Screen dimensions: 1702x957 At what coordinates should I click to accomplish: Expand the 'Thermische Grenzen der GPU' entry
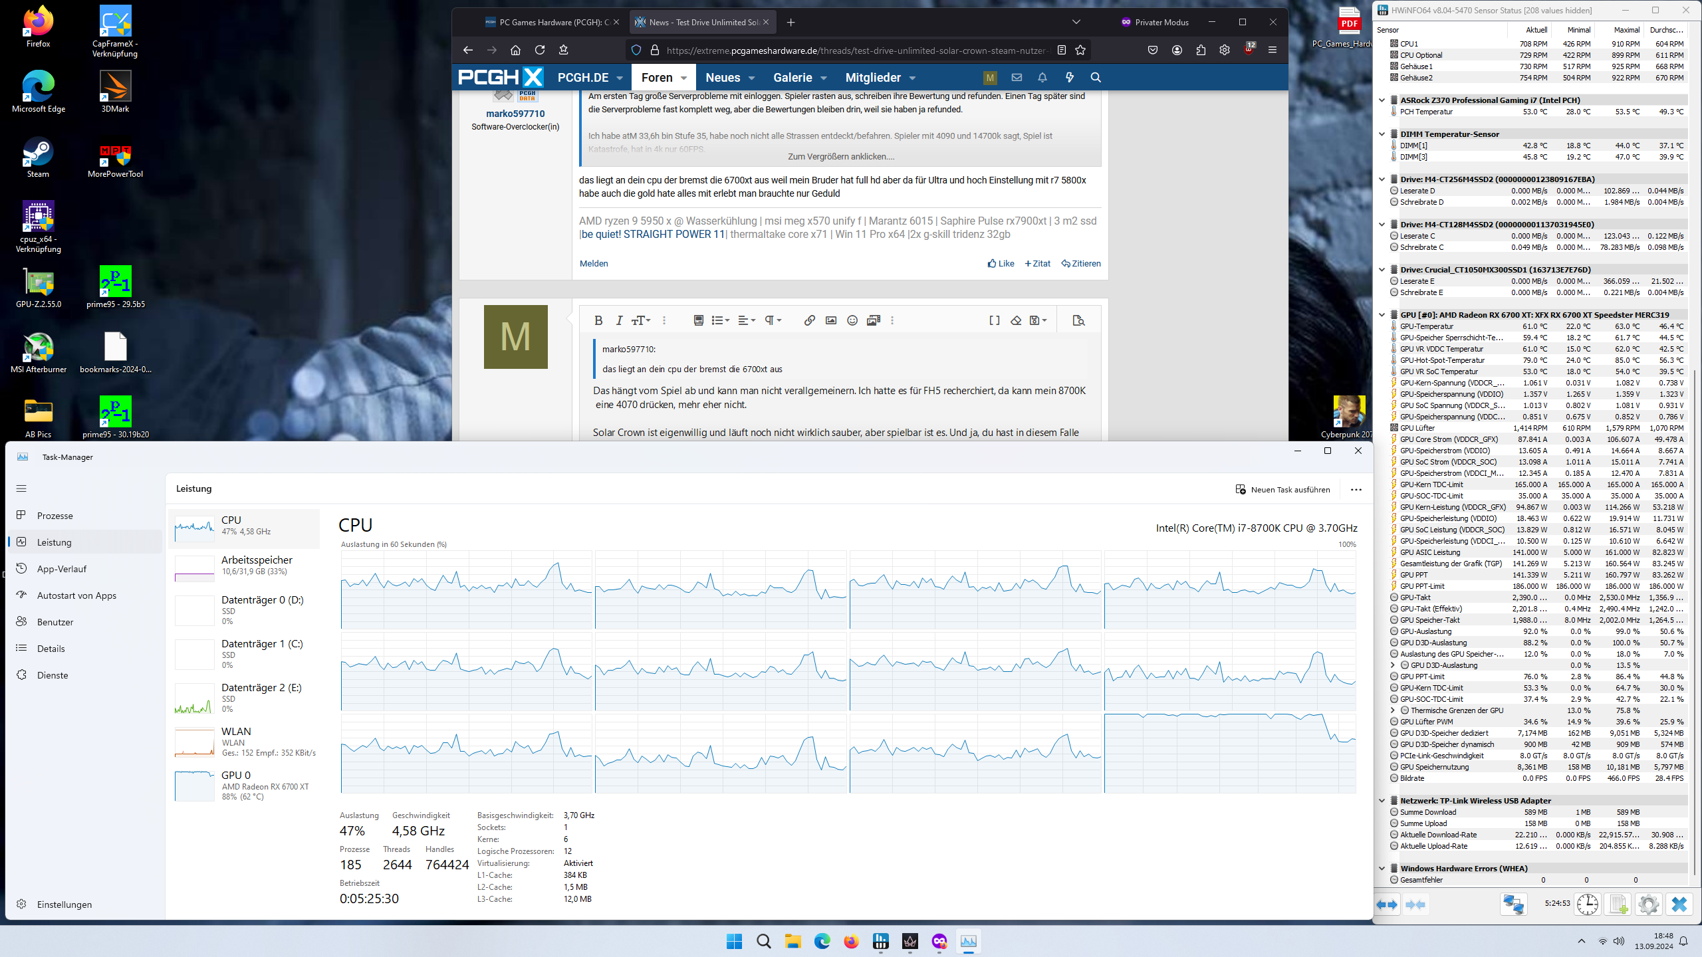1392,710
